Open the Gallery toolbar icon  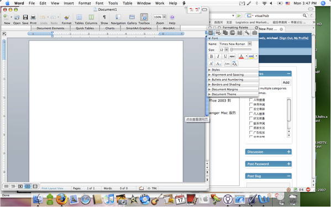pos(132,17)
